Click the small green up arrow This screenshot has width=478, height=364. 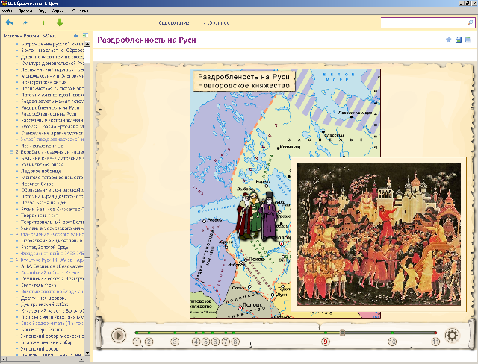pyautogui.click(x=43, y=22)
